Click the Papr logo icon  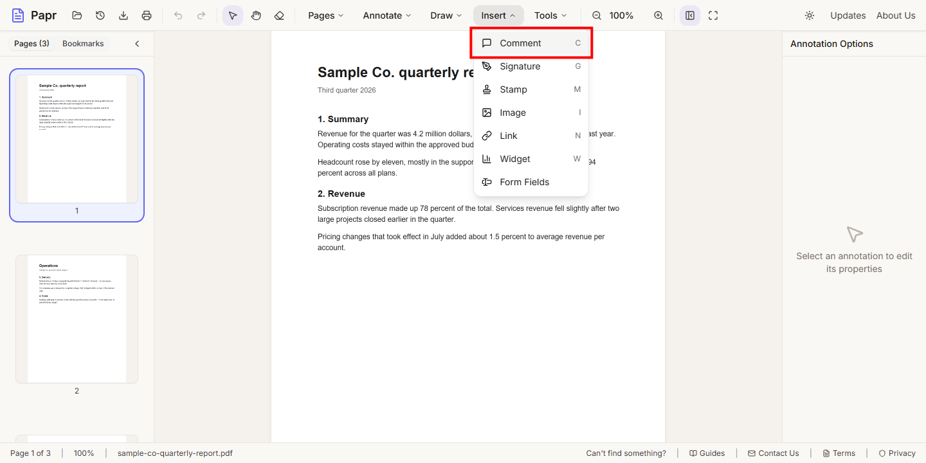click(x=18, y=15)
